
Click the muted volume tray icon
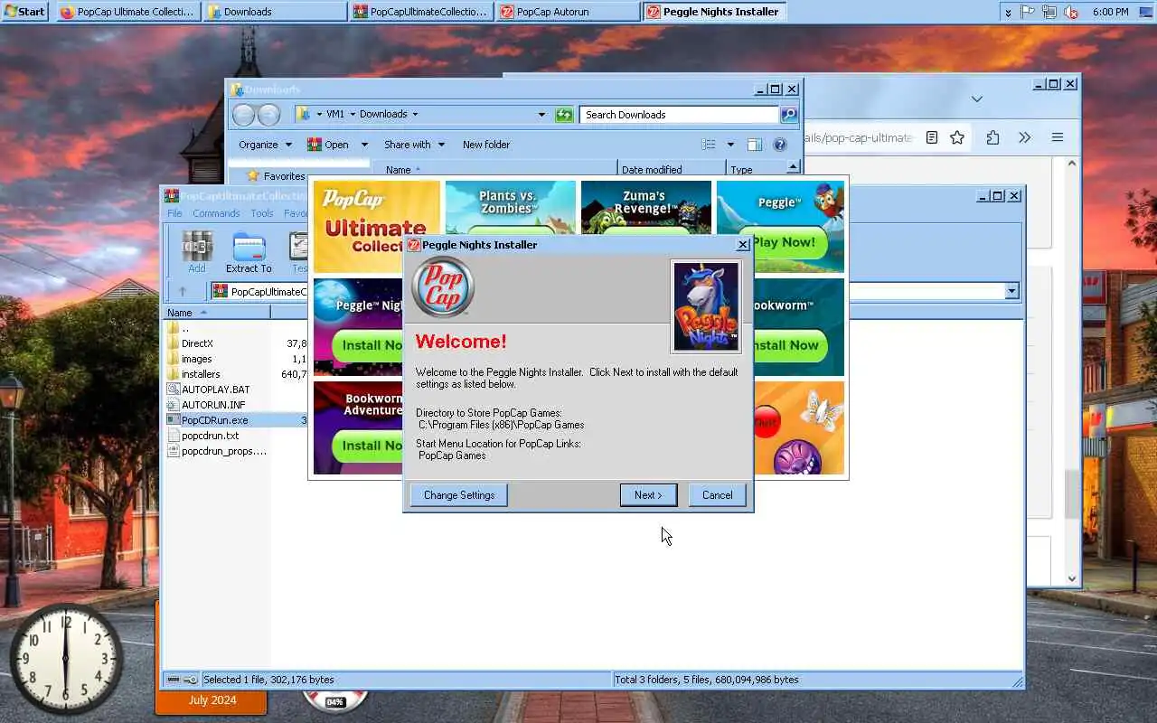point(1072,12)
